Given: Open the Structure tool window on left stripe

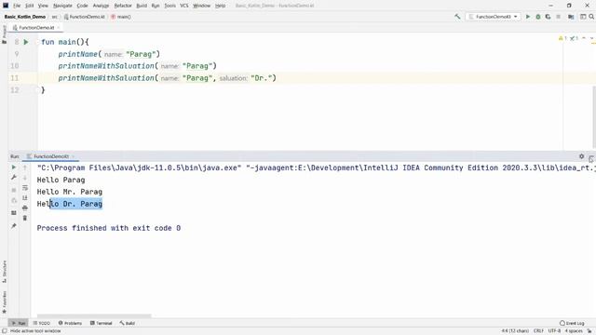Looking at the screenshot, I should tap(4, 272).
